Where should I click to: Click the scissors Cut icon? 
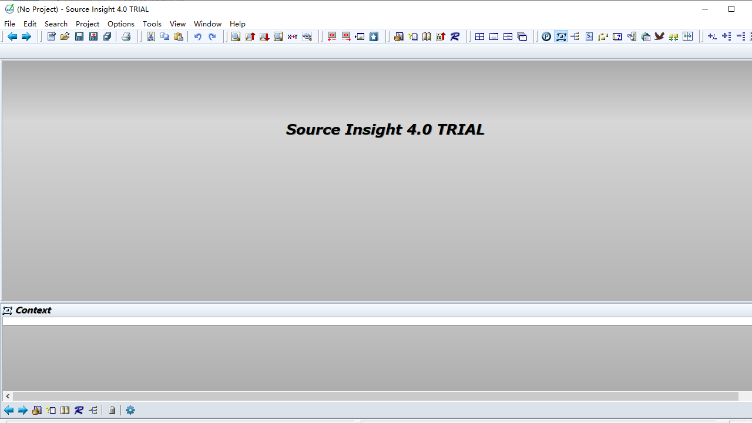(x=151, y=36)
